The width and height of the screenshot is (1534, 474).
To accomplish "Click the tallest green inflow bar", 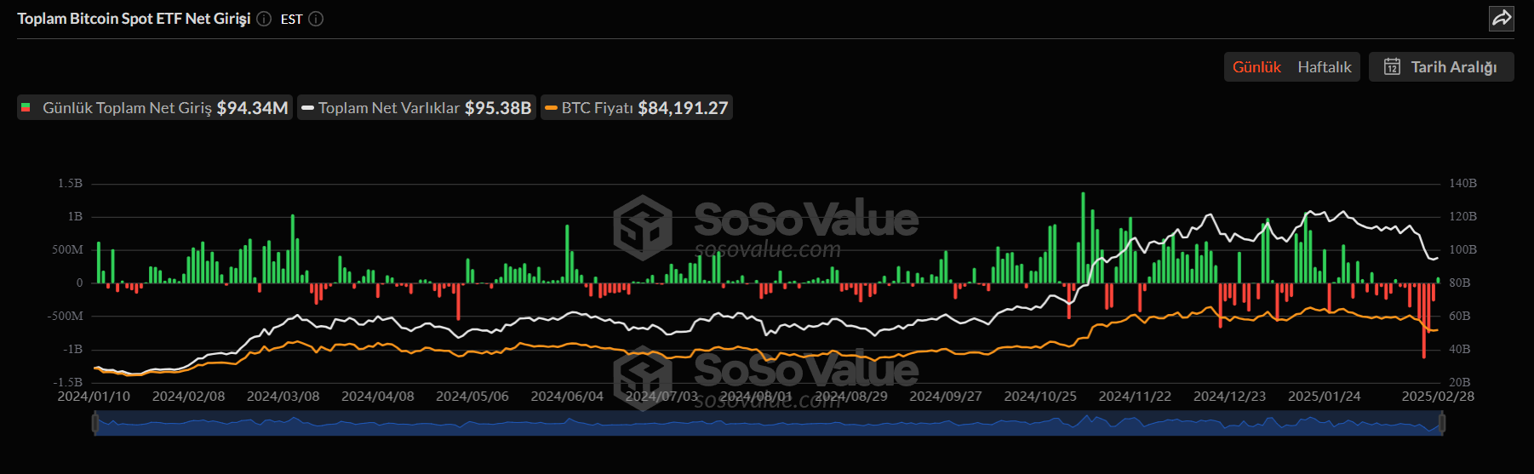I will (1083, 238).
